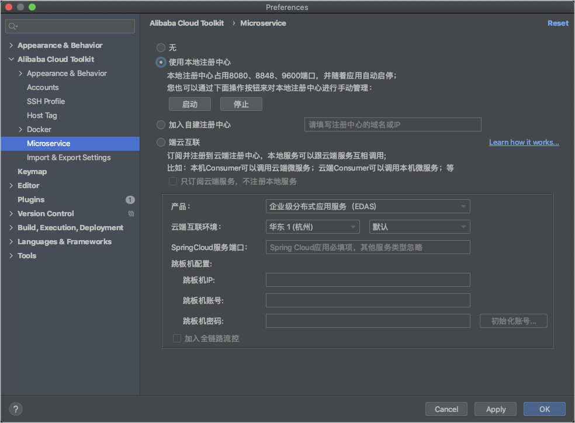The width and height of the screenshot is (575, 423).
Task: Open the 产品 EDAS dropdown
Action: [x=368, y=206]
